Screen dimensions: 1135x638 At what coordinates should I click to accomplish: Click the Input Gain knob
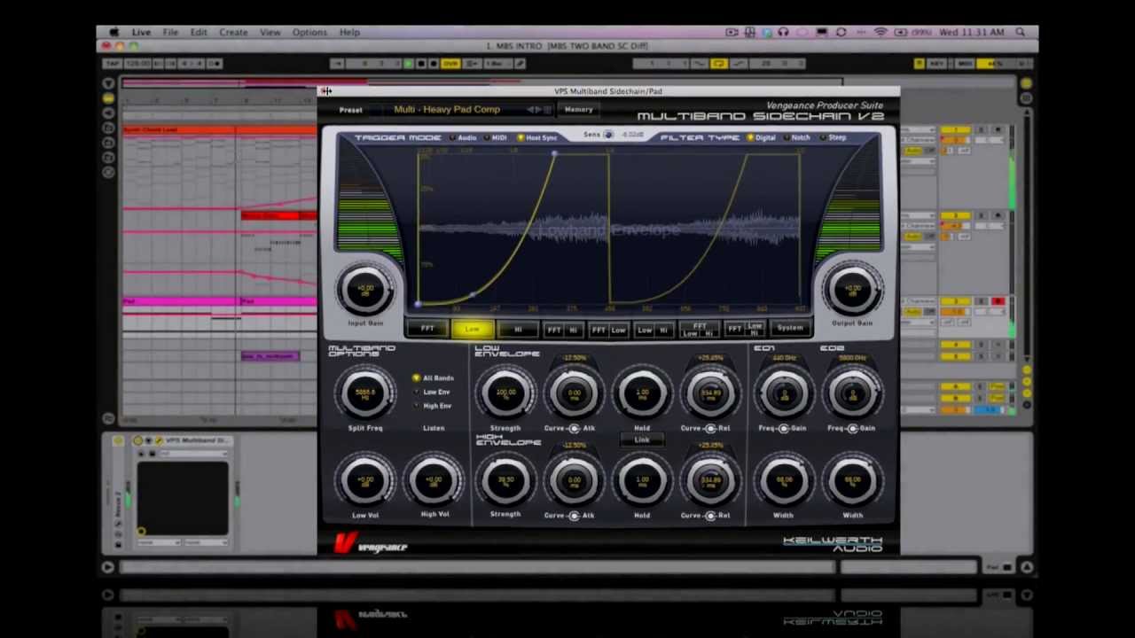(x=365, y=290)
